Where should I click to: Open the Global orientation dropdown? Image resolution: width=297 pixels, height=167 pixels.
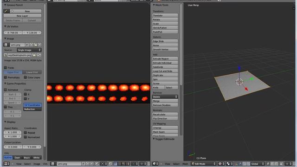(258, 164)
